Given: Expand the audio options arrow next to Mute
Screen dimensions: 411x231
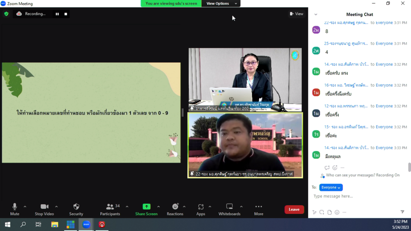Looking at the screenshot, I should [25, 207].
